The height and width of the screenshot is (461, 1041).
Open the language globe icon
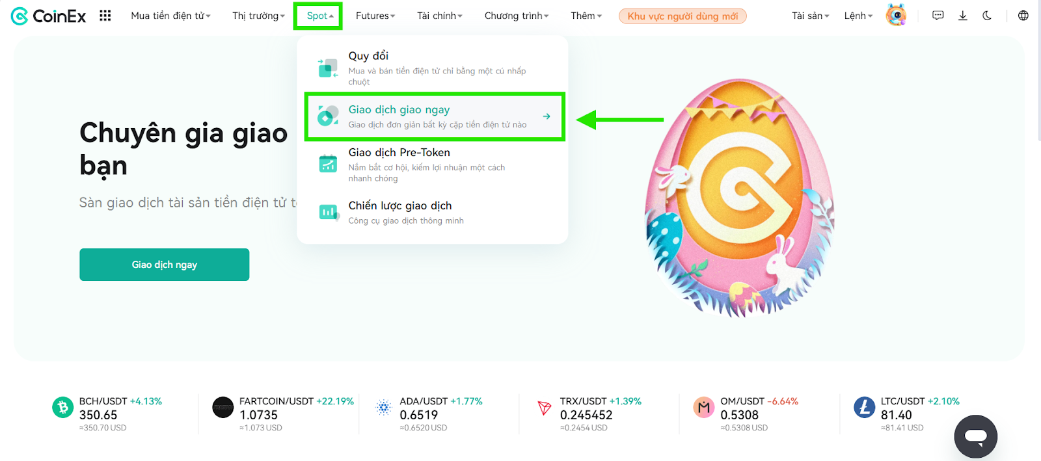click(x=1023, y=16)
